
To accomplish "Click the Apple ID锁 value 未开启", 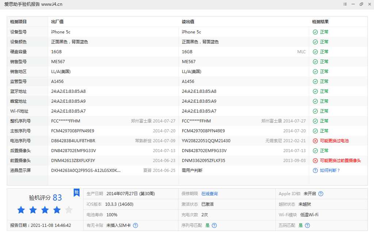I will pos(310,194).
